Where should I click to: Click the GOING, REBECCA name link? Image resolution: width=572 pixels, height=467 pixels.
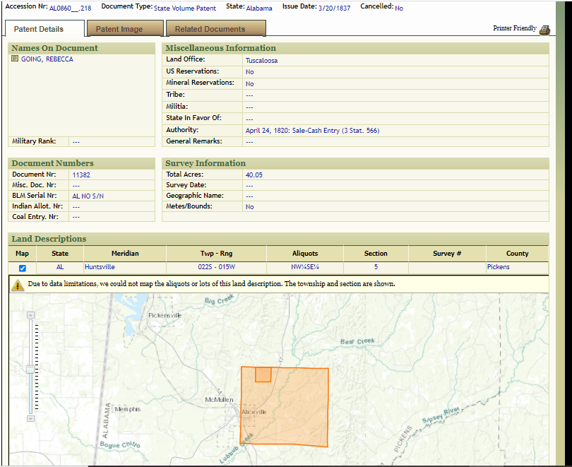[47, 59]
